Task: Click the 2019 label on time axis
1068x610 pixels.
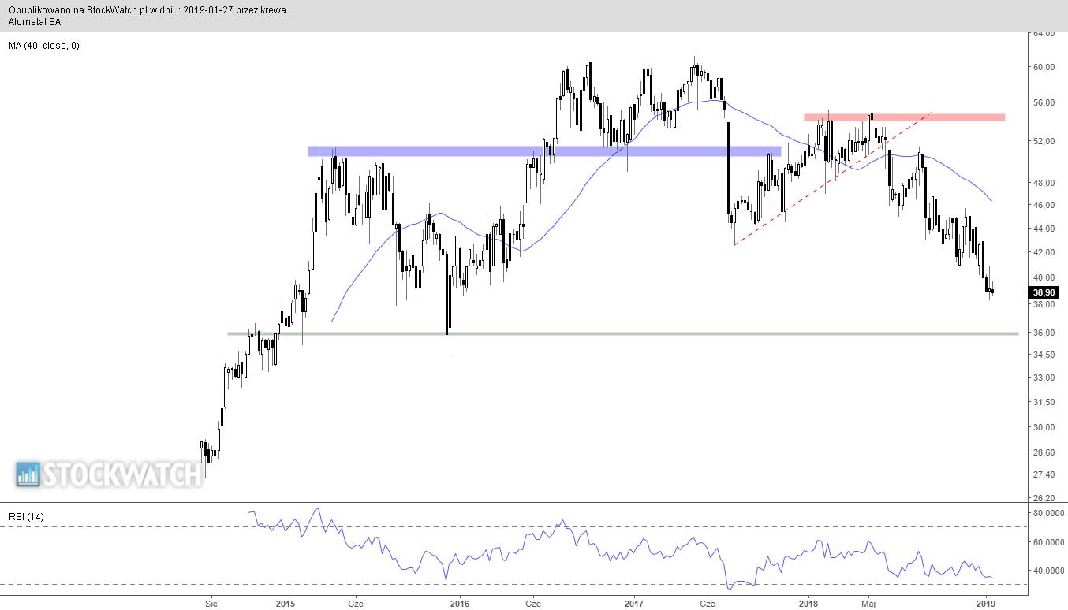Action: (x=984, y=604)
